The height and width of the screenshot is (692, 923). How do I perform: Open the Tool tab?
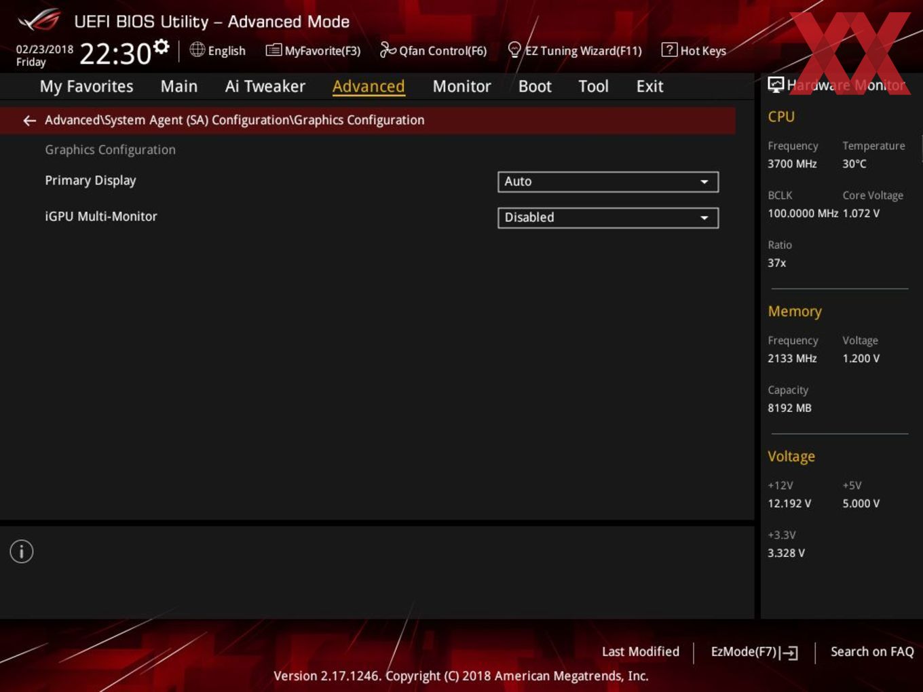coord(594,86)
